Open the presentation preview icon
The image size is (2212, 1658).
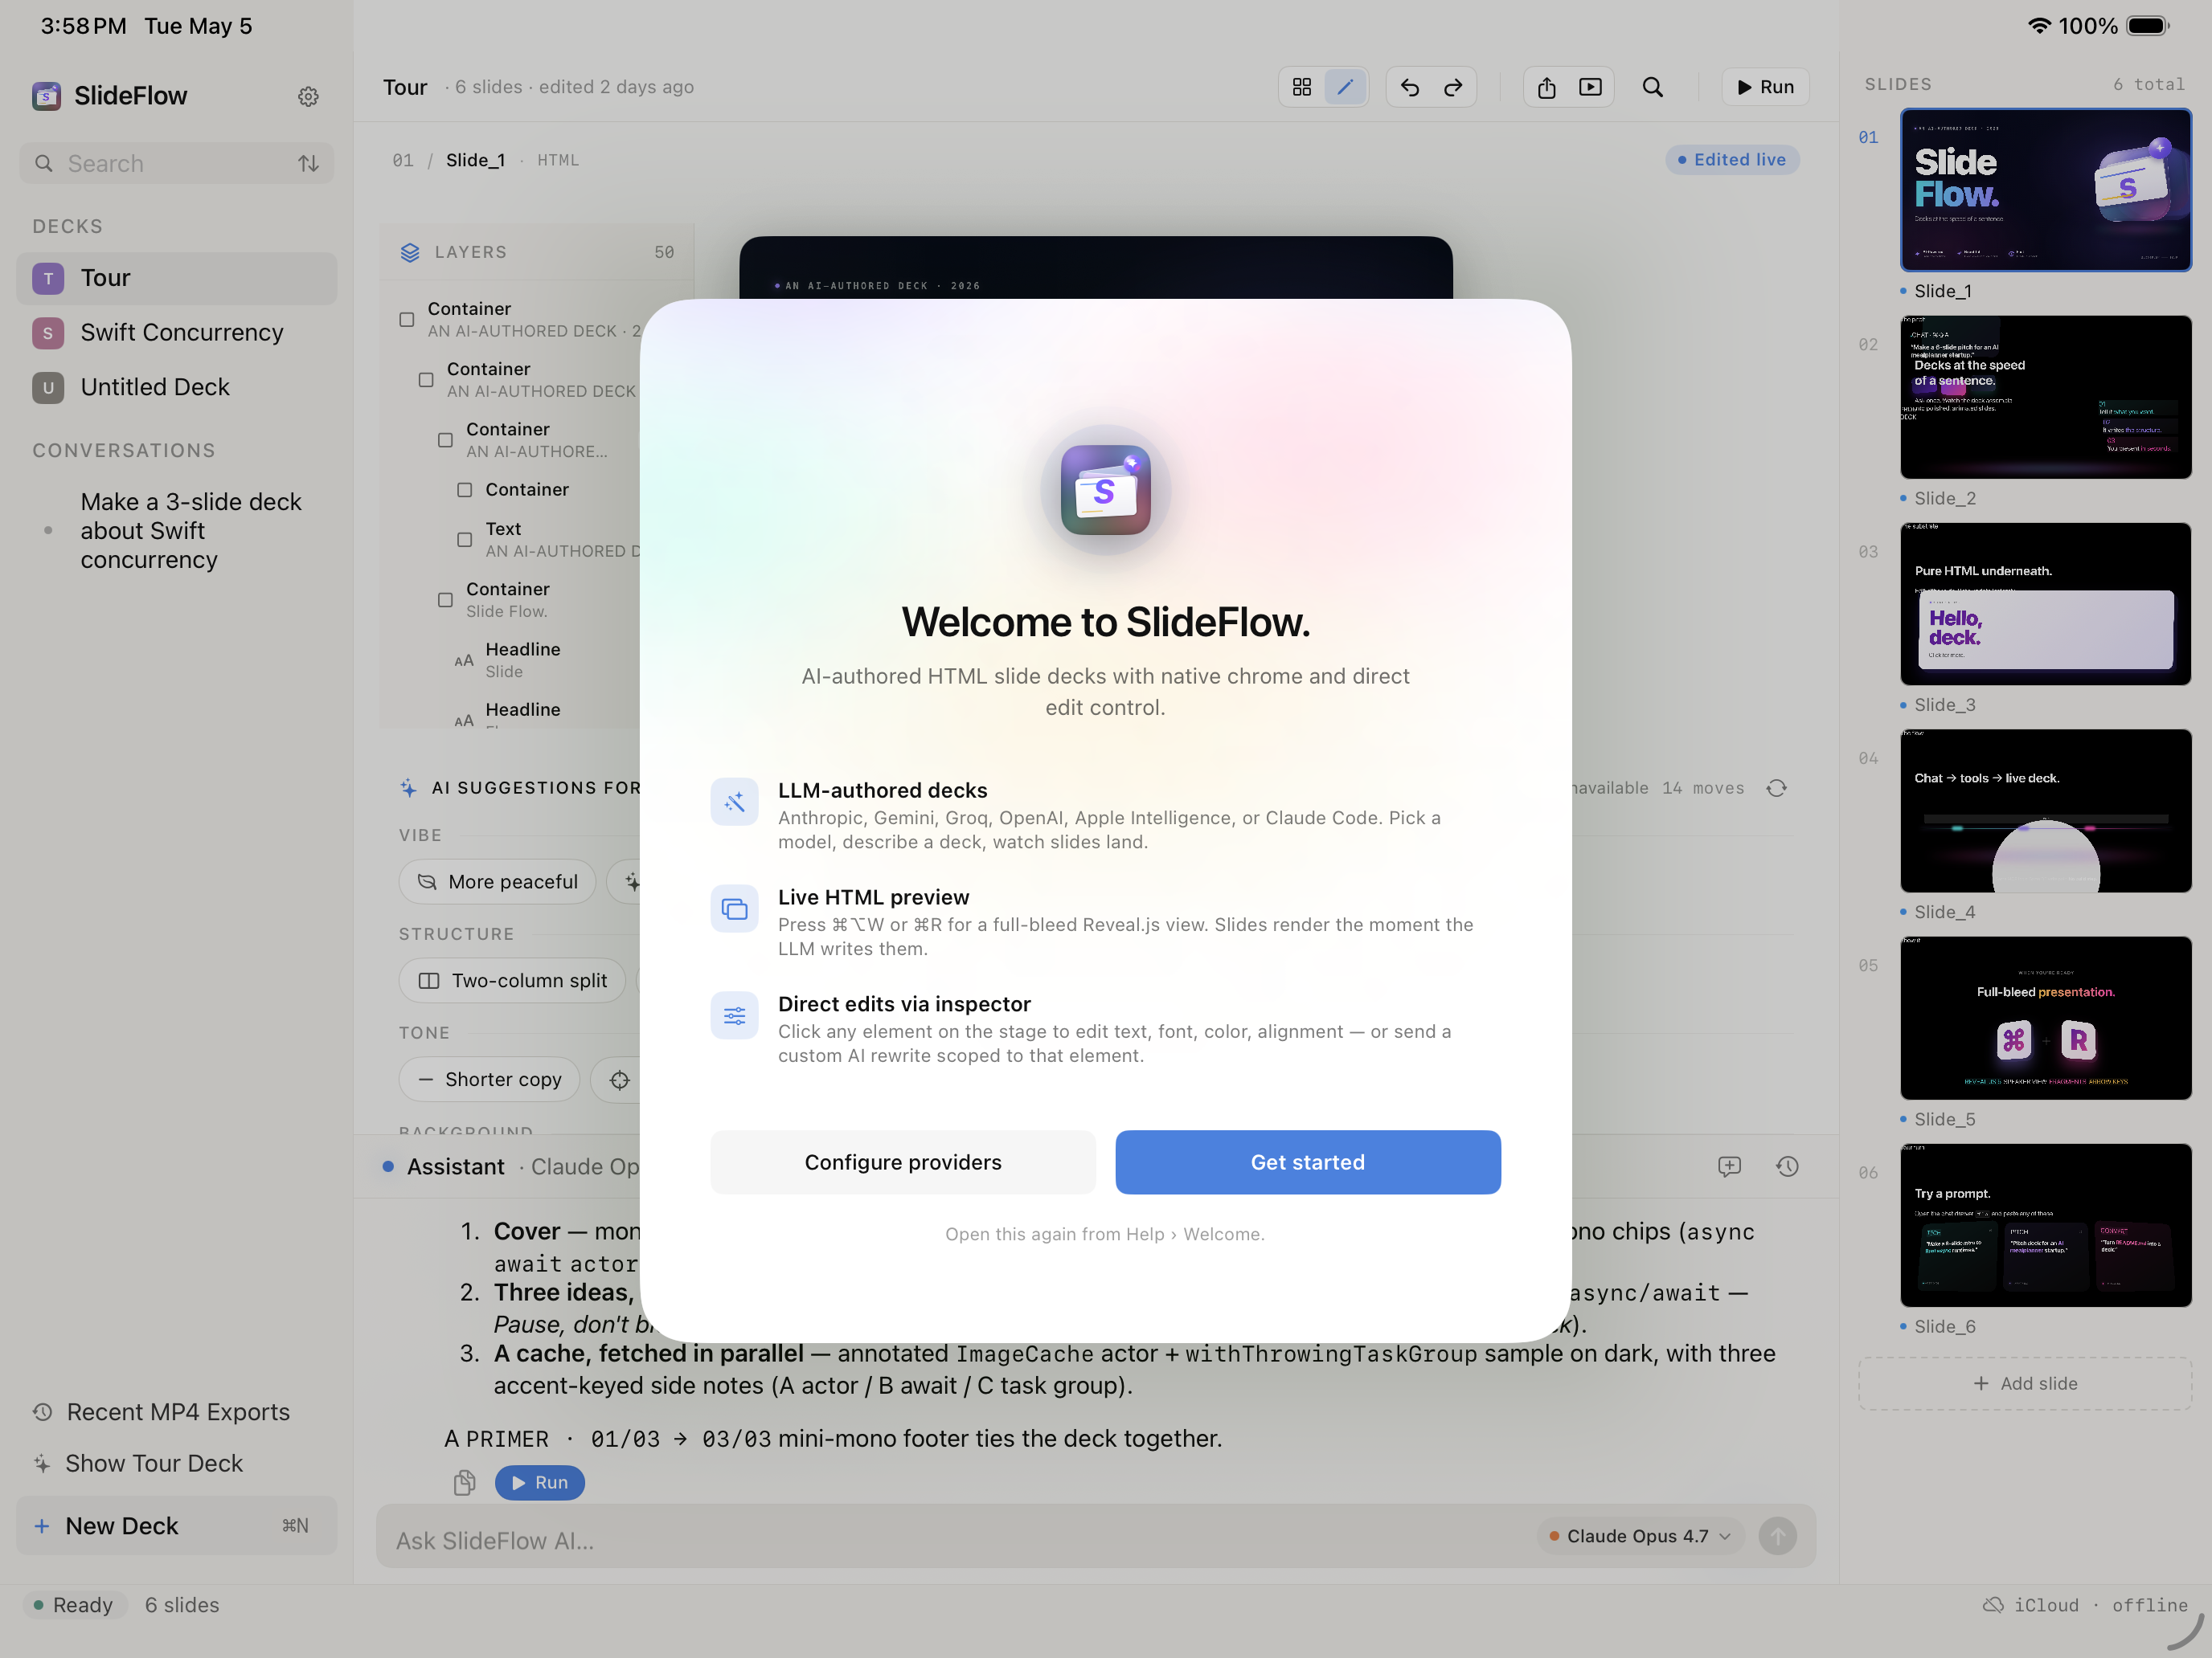(x=1590, y=87)
